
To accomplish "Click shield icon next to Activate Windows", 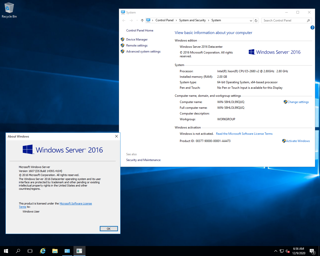I will point(284,141).
